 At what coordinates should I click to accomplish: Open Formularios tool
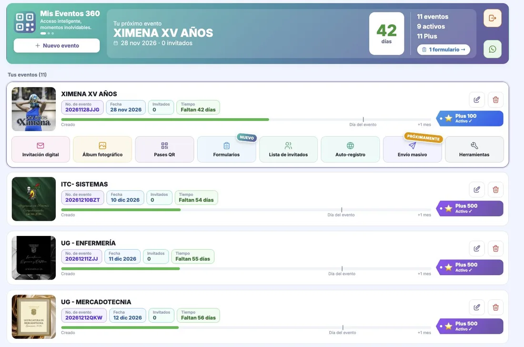[x=227, y=150]
